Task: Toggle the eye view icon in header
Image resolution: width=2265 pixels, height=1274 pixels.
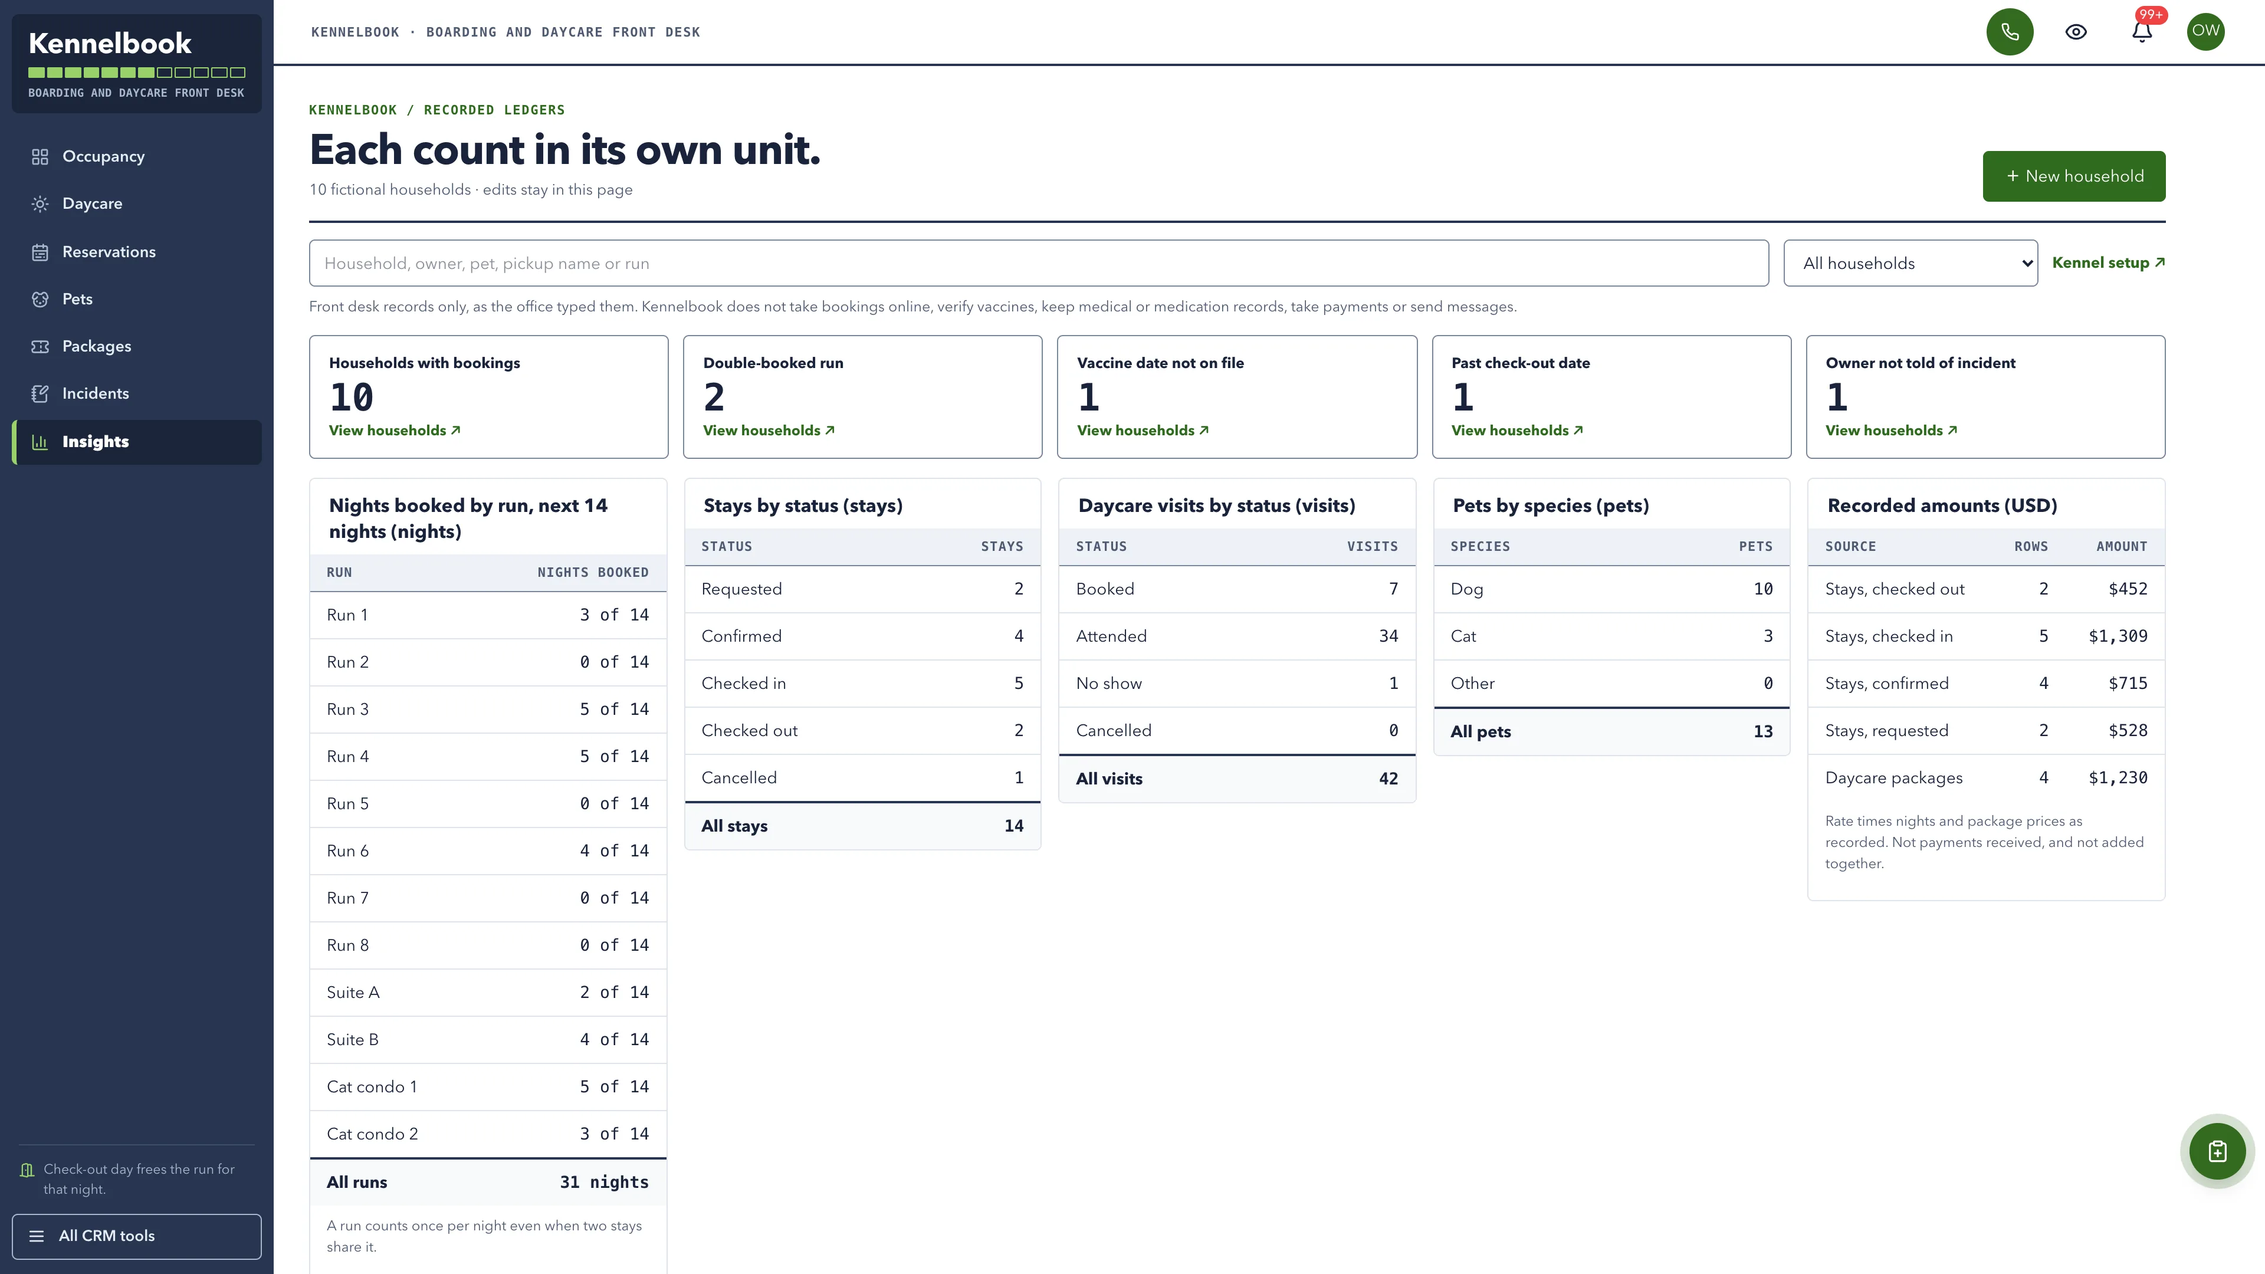Action: pos(2076,32)
